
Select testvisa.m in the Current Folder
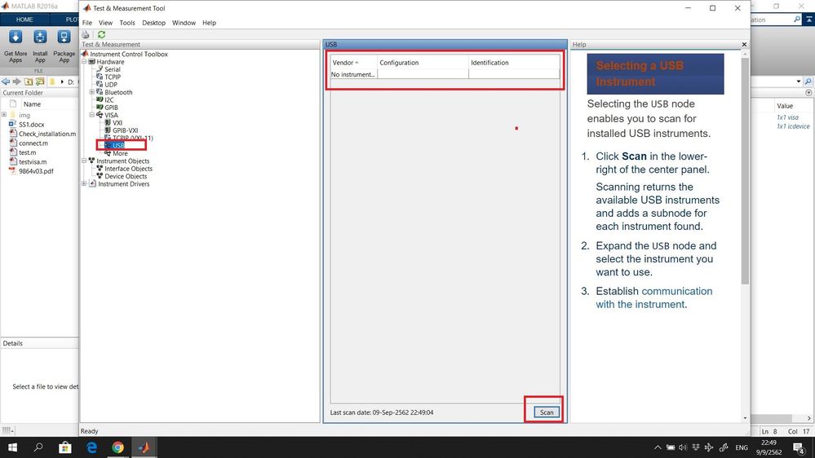(33, 162)
